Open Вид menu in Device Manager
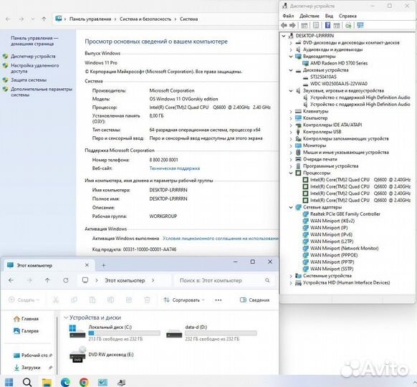Viewport: 417px width, 387px height. click(x=329, y=16)
